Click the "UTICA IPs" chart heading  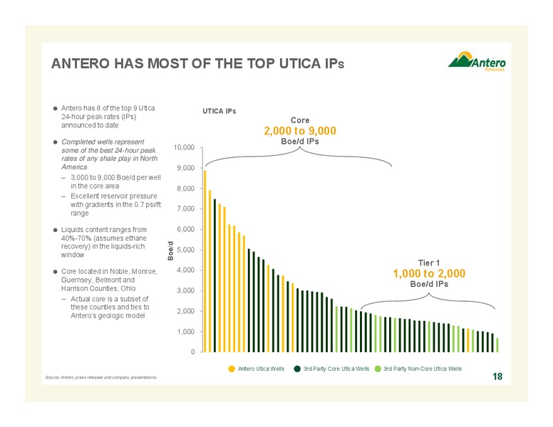(219, 111)
